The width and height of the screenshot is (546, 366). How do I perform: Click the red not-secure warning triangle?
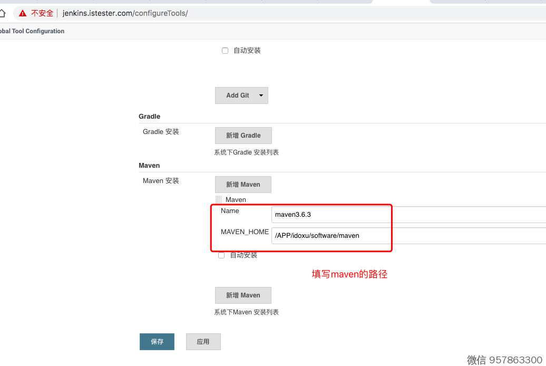(22, 13)
